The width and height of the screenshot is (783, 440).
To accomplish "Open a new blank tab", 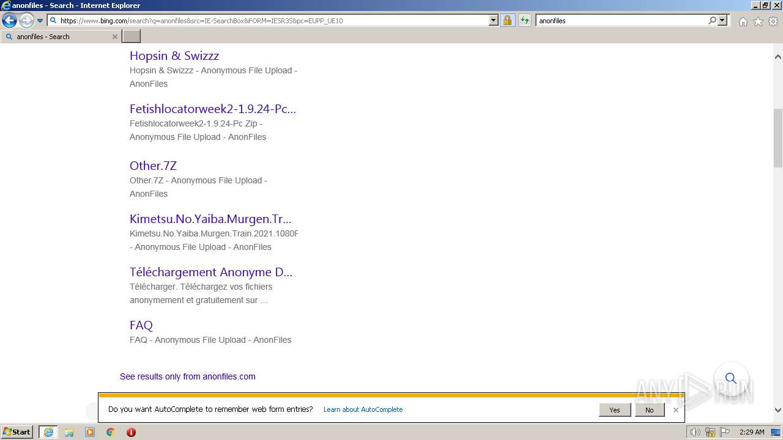I will 132,37.
